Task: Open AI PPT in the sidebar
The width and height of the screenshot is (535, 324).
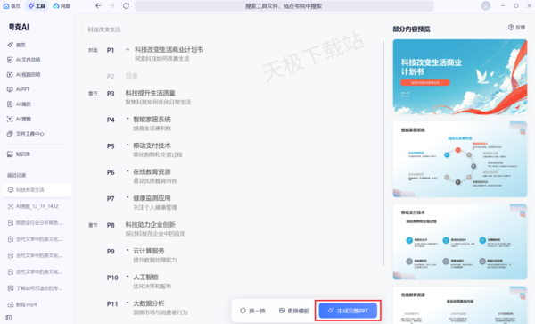Action: 22,89
